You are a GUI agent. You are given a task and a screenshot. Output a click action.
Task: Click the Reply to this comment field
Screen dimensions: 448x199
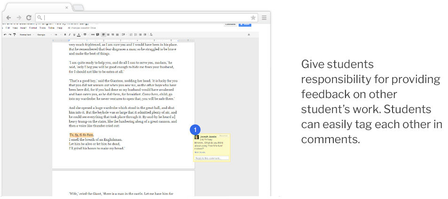click(x=212, y=158)
